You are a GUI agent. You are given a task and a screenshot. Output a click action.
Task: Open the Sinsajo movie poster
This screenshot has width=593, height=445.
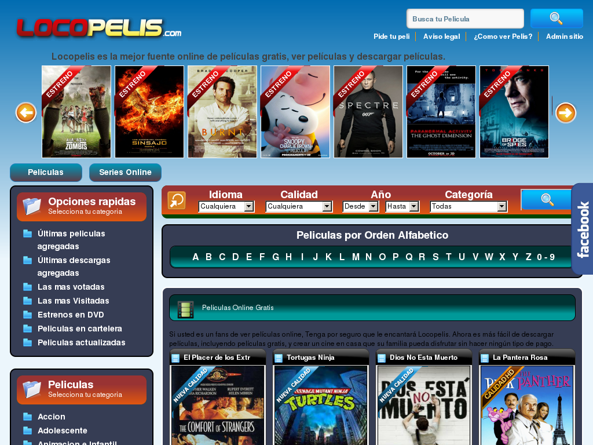[149, 112]
